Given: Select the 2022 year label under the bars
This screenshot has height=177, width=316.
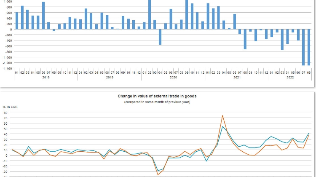Looking at the screenshot, I should tap(290, 78).
